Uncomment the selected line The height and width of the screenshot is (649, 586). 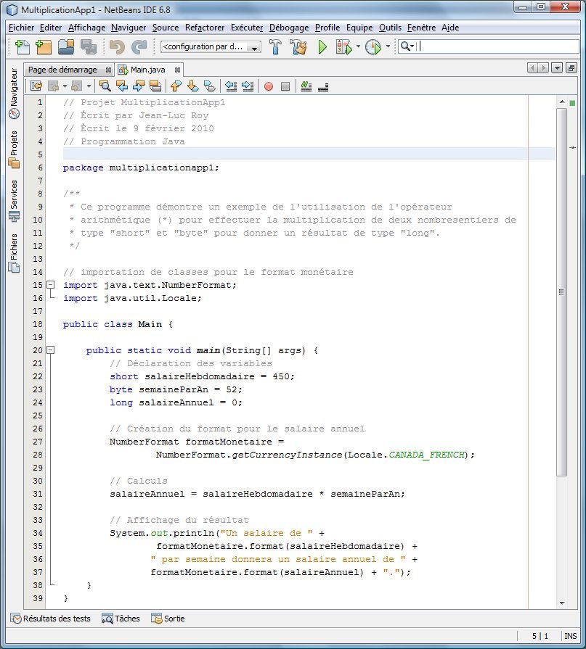coord(323,86)
